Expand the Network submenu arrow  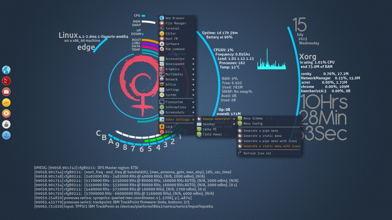click(193, 80)
